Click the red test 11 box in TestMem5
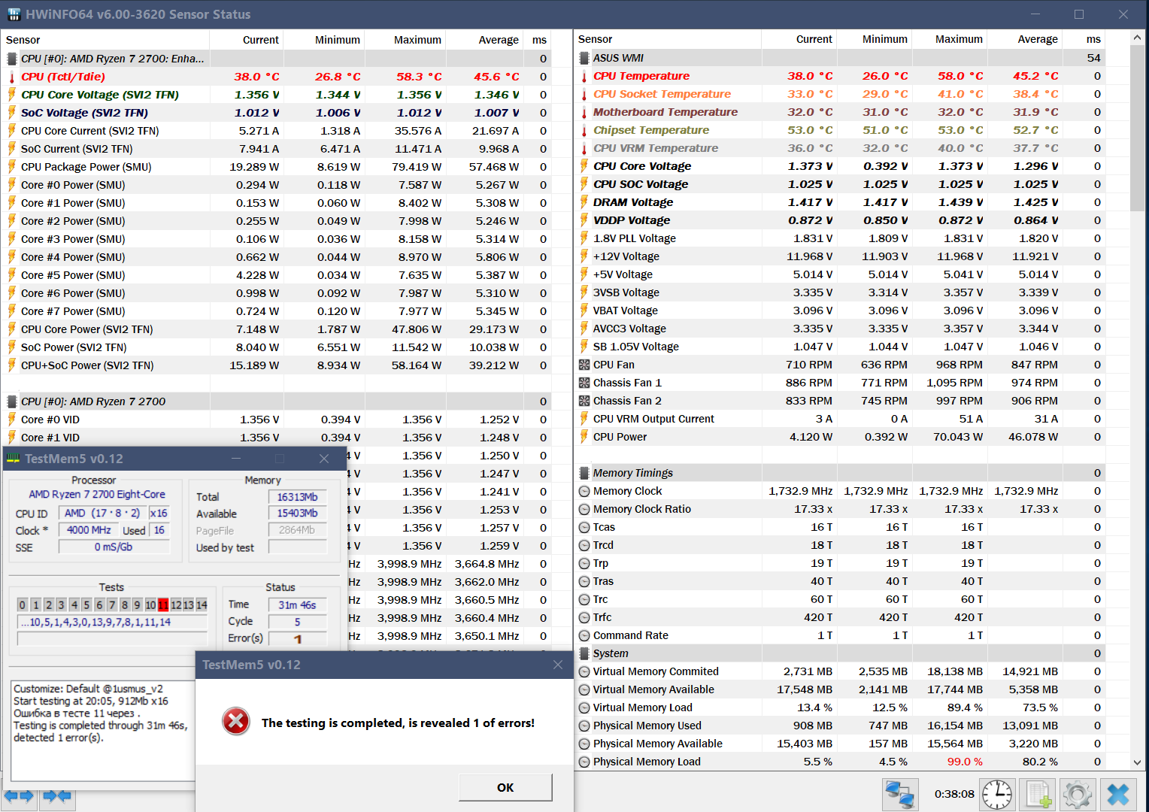 pyautogui.click(x=163, y=604)
